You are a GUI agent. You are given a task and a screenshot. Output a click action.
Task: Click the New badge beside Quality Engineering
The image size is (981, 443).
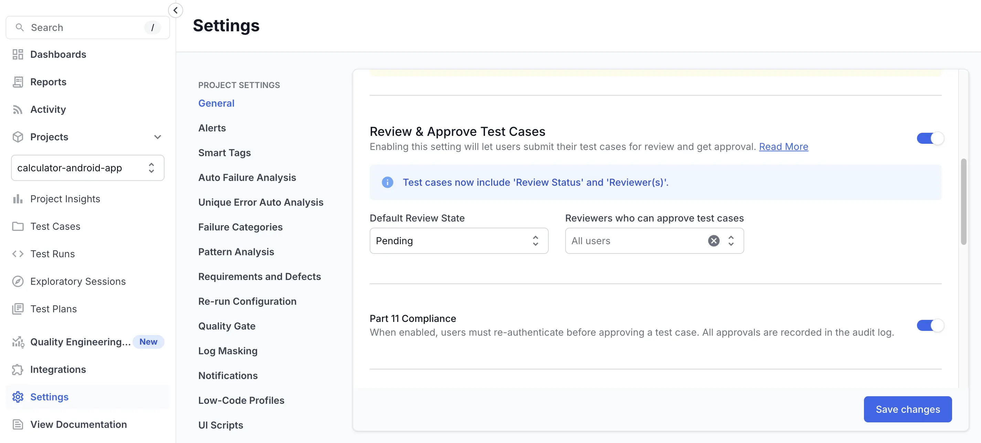tap(148, 342)
